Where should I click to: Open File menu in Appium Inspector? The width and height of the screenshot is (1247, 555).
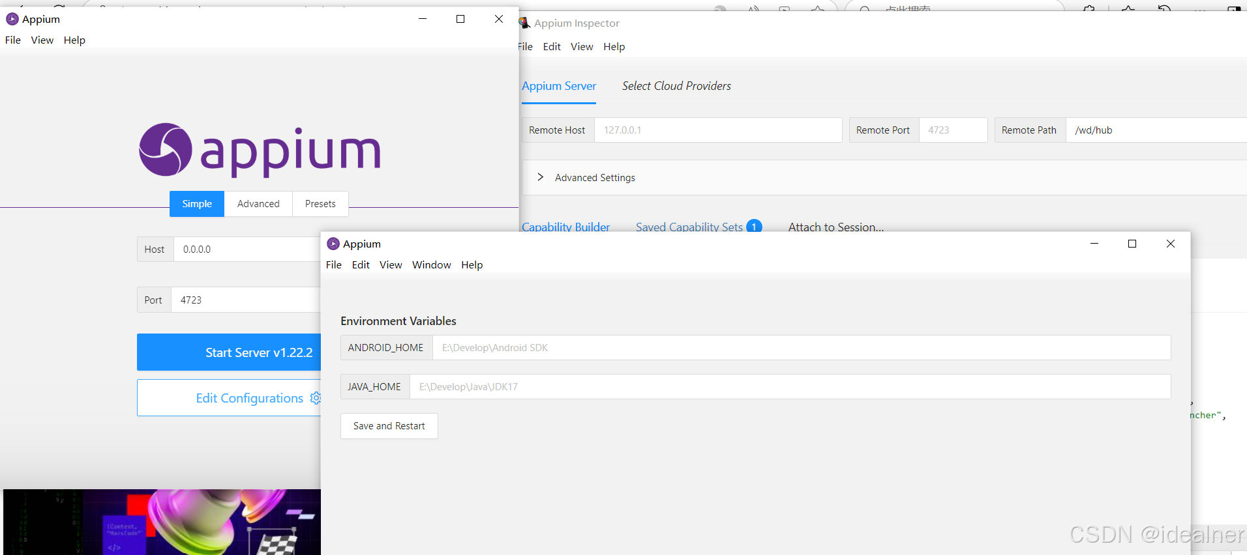pos(526,47)
